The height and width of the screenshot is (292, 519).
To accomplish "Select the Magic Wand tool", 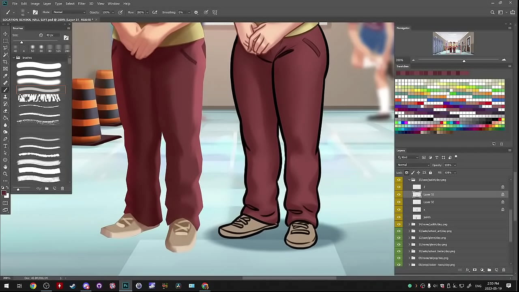I will 5,54.
